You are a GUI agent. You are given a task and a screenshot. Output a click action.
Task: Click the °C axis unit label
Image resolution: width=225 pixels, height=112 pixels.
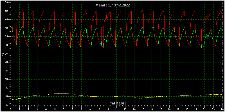3,54
